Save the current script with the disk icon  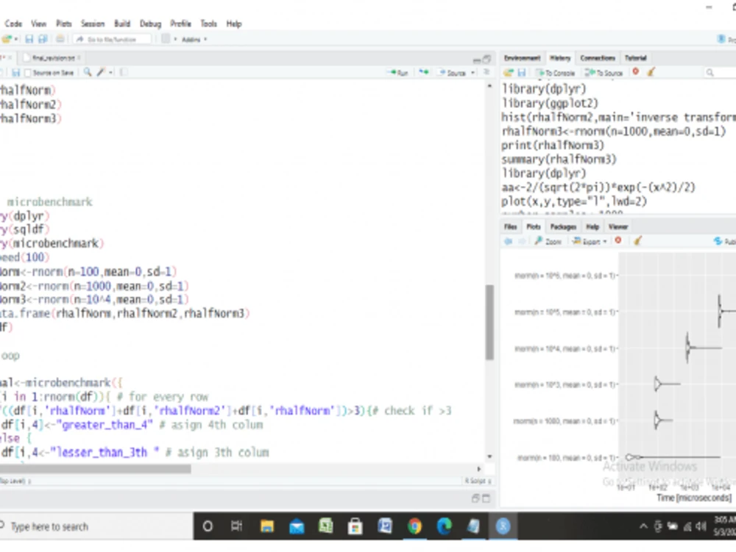click(x=16, y=72)
